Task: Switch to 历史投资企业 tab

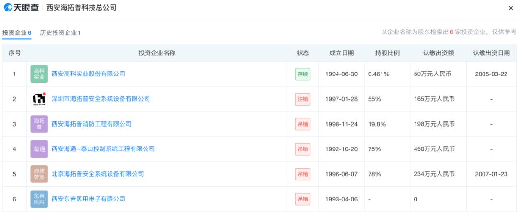Action: click(x=60, y=33)
